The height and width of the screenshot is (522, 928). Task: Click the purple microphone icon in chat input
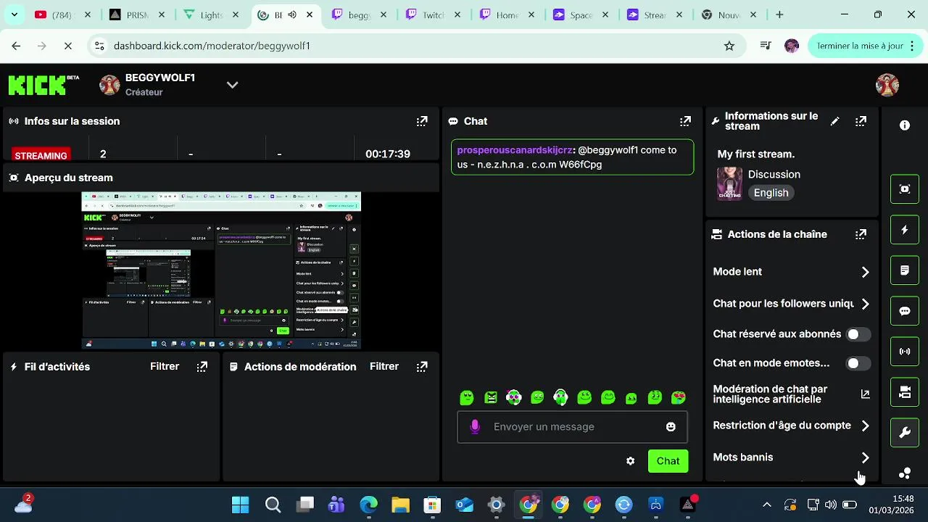pos(475,427)
